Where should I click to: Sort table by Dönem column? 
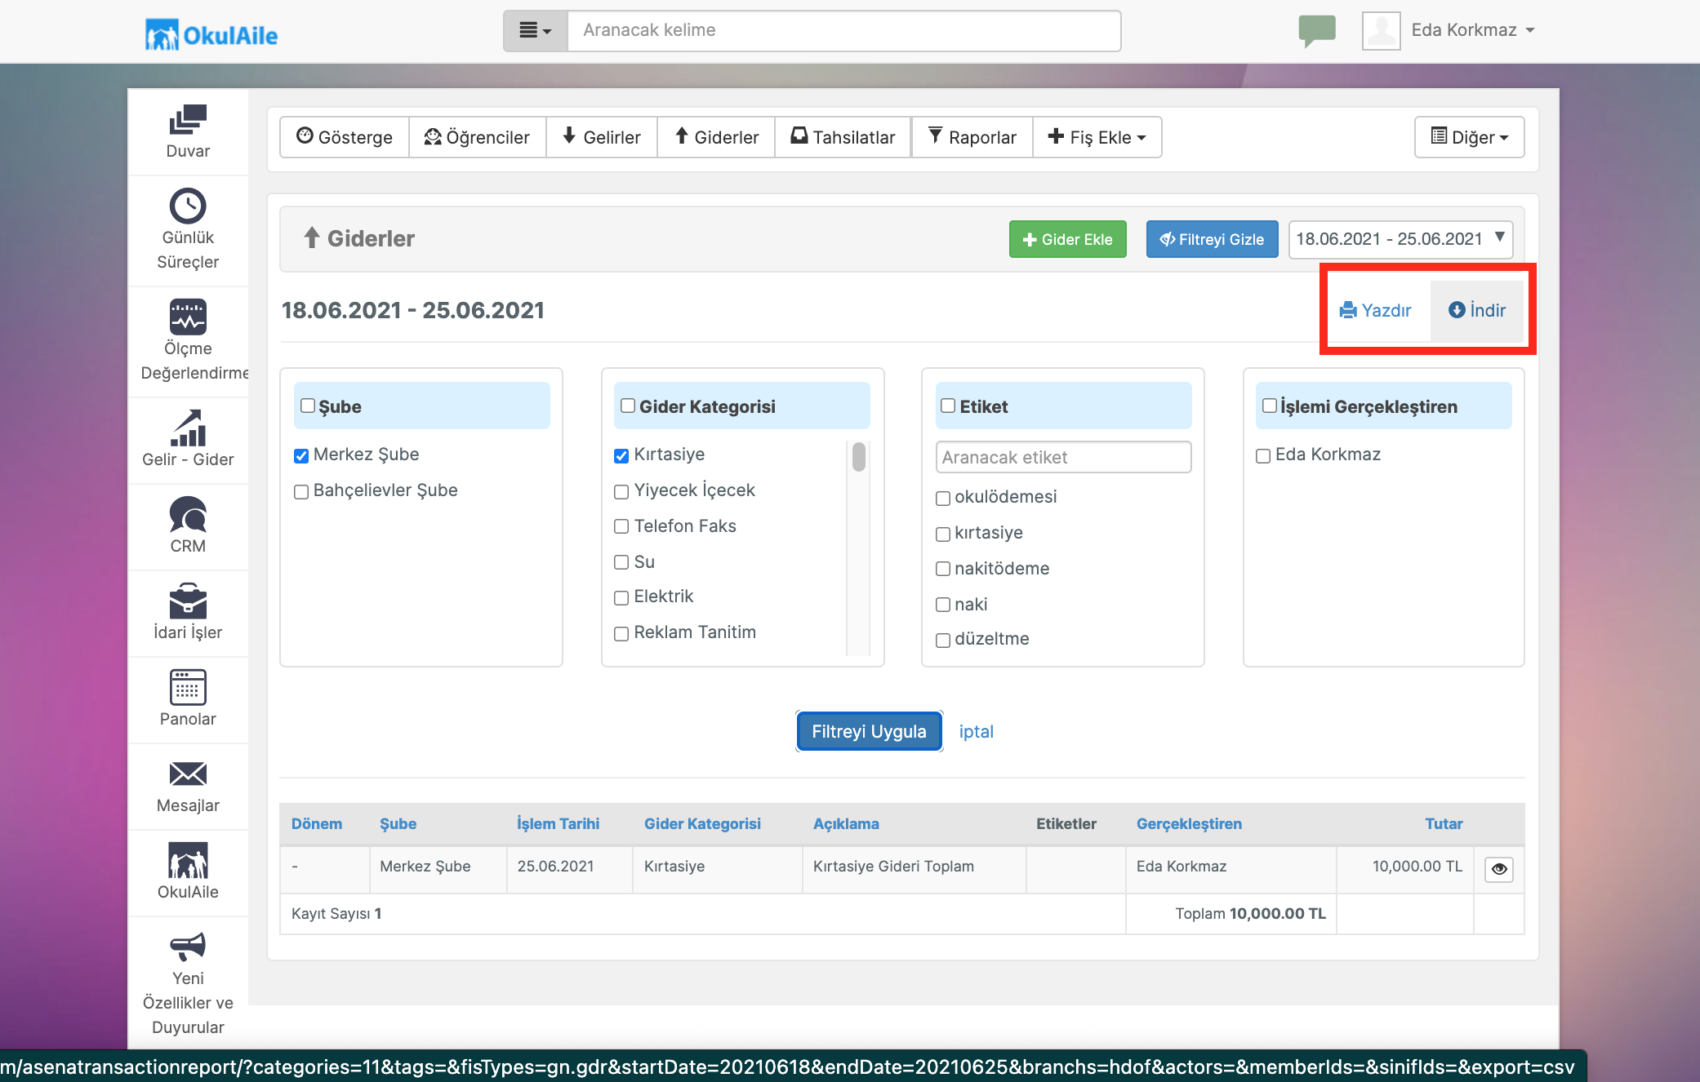(x=317, y=823)
